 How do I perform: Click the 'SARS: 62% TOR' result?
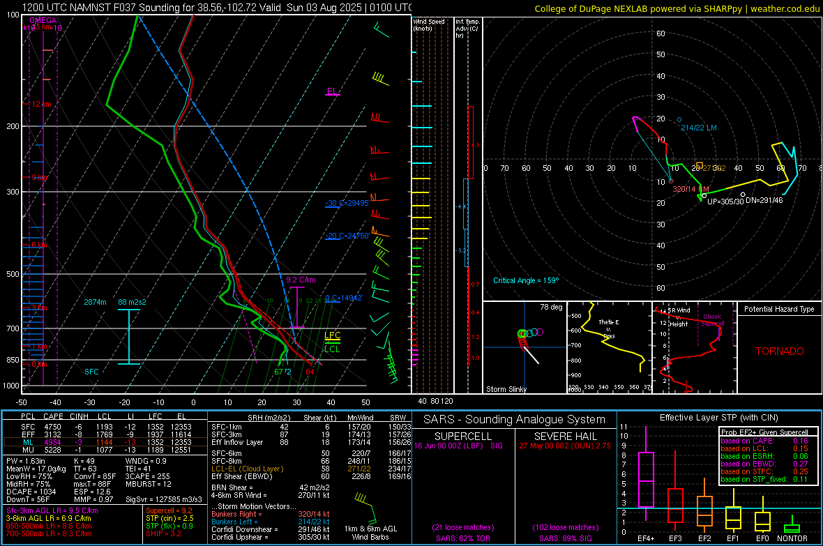(x=463, y=538)
